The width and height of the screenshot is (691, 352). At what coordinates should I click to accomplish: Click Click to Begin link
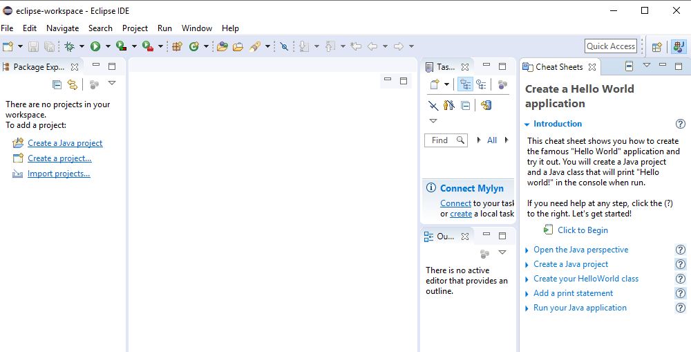coord(583,230)
